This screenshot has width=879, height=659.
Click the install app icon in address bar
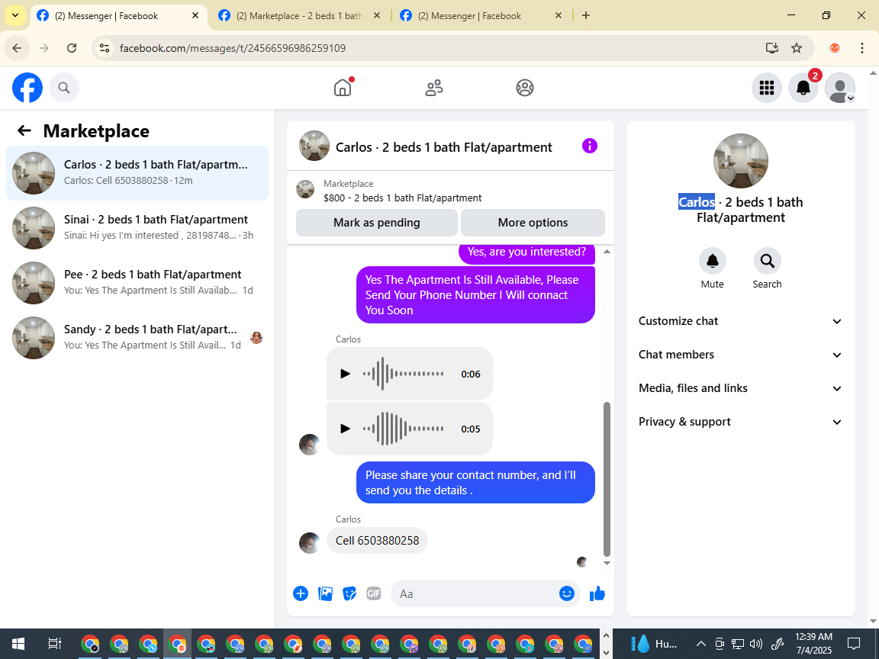coord(772,48)
